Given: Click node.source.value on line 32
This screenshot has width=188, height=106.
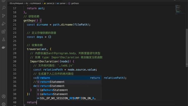Looking at the screenshot, I should pyautogui.click(x=82, y=69).
